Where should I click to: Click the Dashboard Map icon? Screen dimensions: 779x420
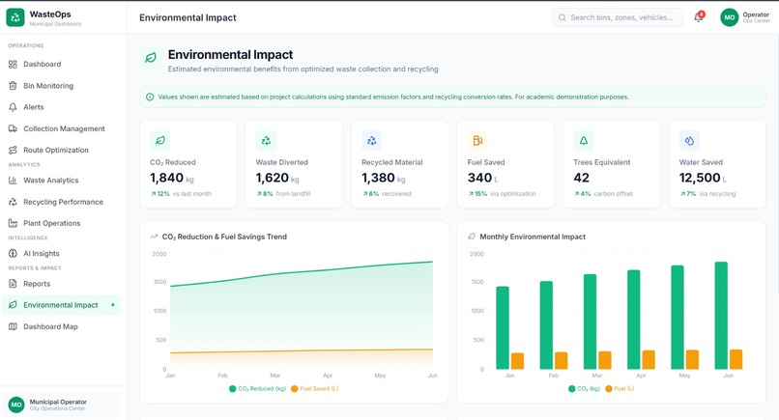coord(13,326)
